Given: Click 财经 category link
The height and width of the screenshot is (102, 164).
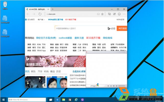Looking at the screenshot, I should point(52,44).
